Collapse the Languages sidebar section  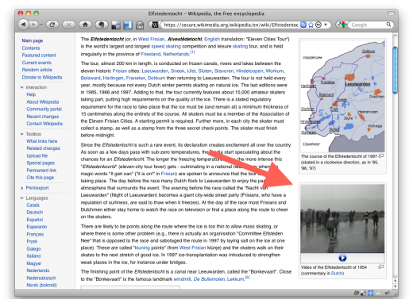22,198
